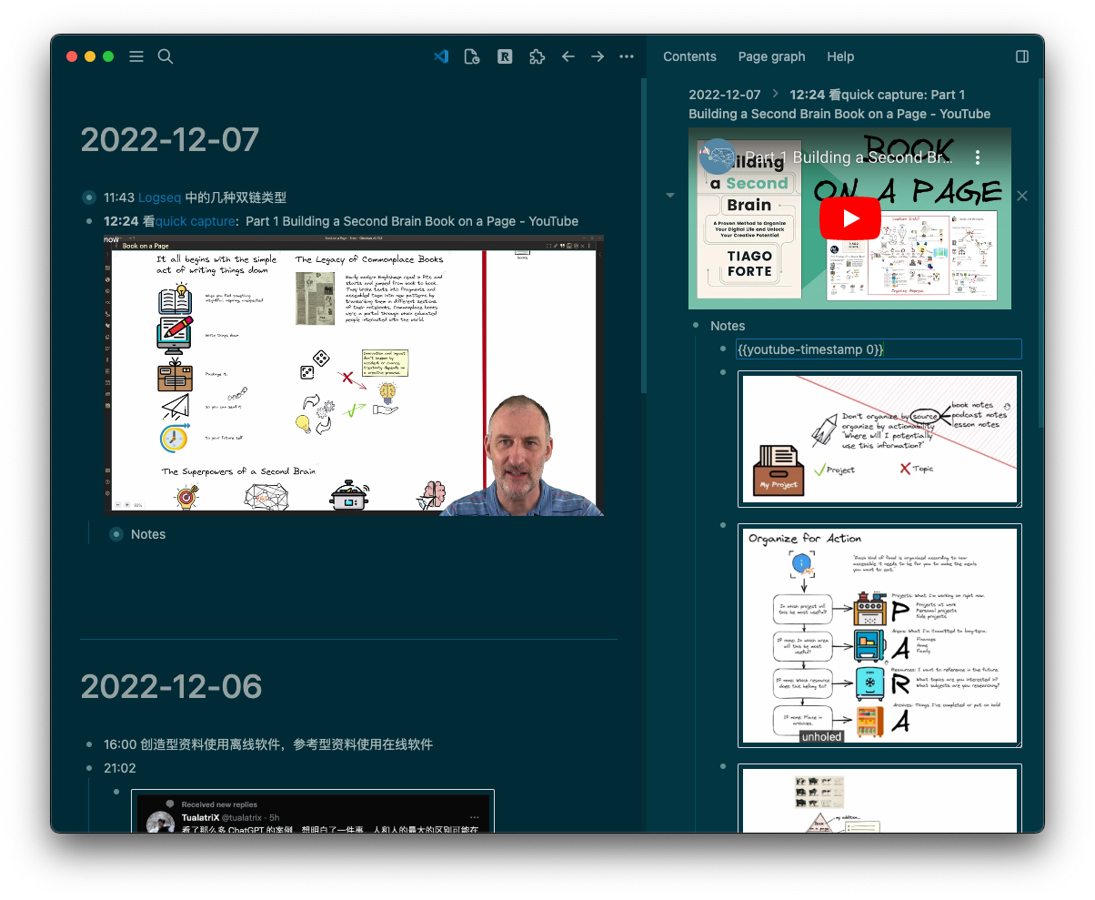
Task: Open the search magnifier icon
Action: tap(166, 56)
